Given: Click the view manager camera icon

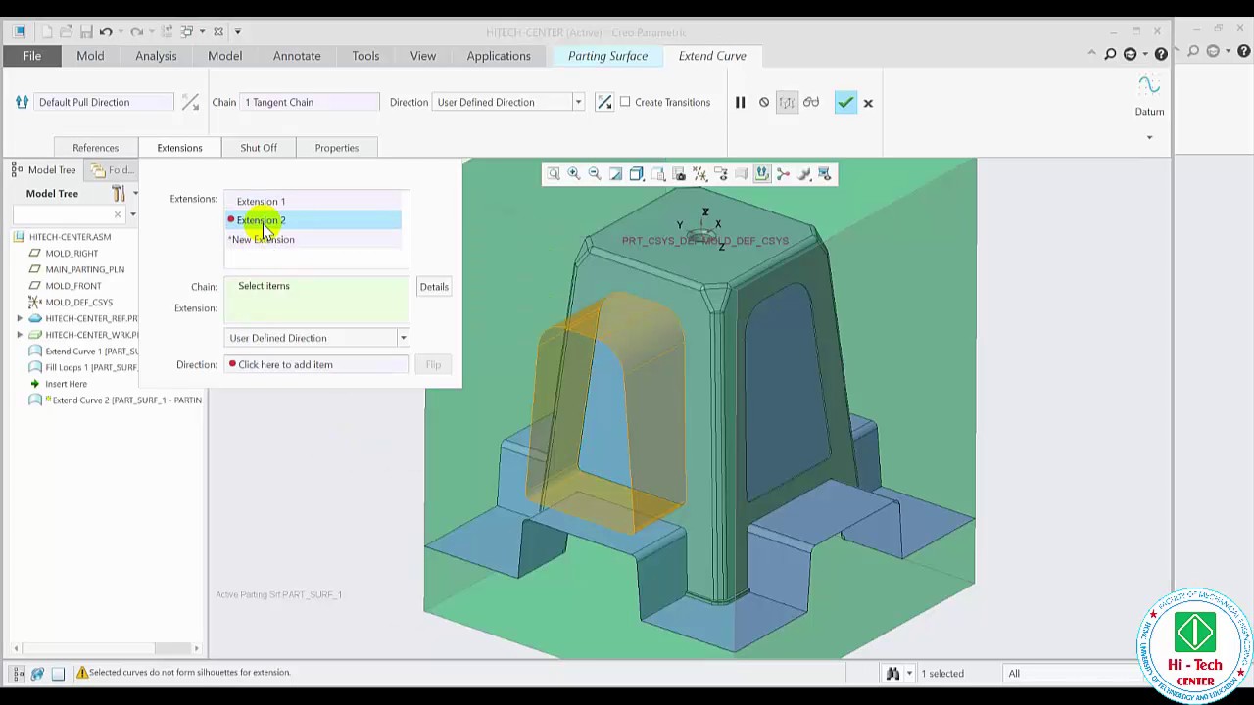Looking at the screenshot, I should click(x=679, y=174).
